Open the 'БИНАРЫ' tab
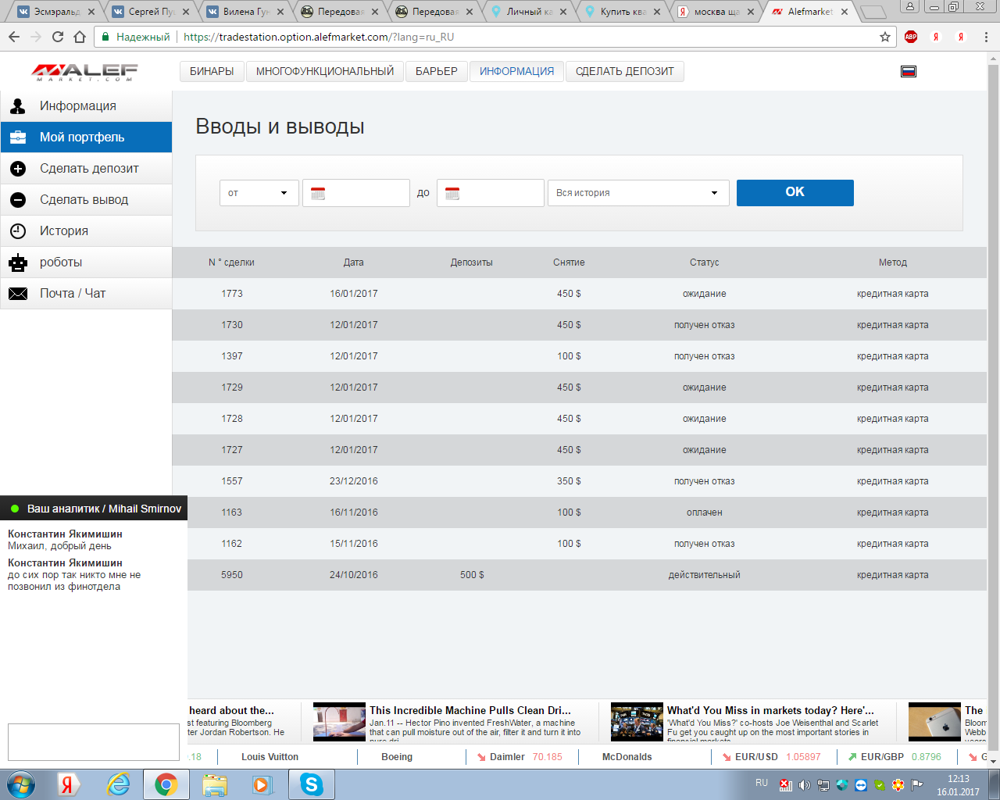The width and height of the screenshot is (1000, 800). tap(212, 71)
